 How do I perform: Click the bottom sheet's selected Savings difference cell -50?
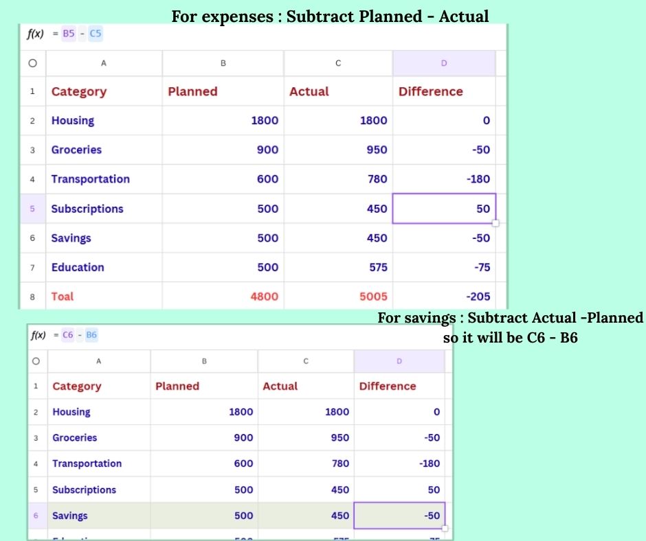(x=399, y=516)
